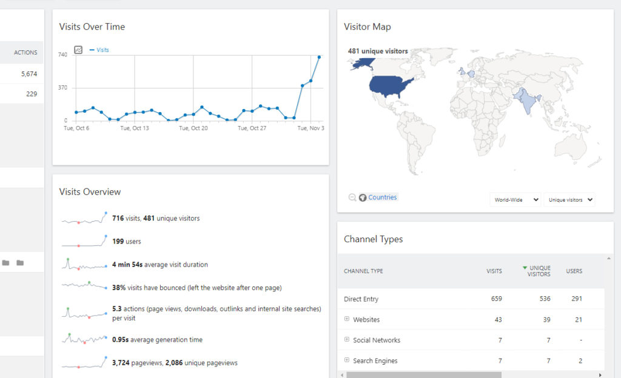Click the chart metrics picker icon
Screen dimensions: 621x378
click(78, 50)
